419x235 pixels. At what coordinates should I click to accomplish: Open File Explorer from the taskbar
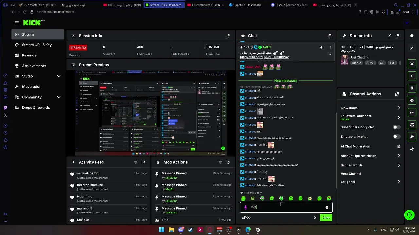(x=171, y=230)
